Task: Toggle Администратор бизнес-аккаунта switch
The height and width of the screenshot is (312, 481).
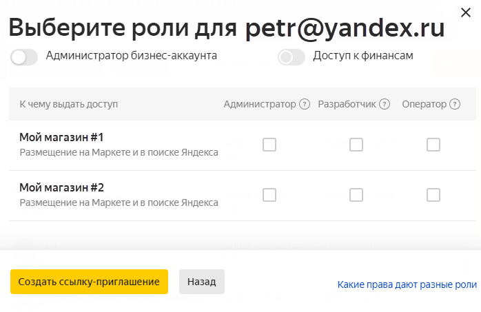Action: point(24,57)
